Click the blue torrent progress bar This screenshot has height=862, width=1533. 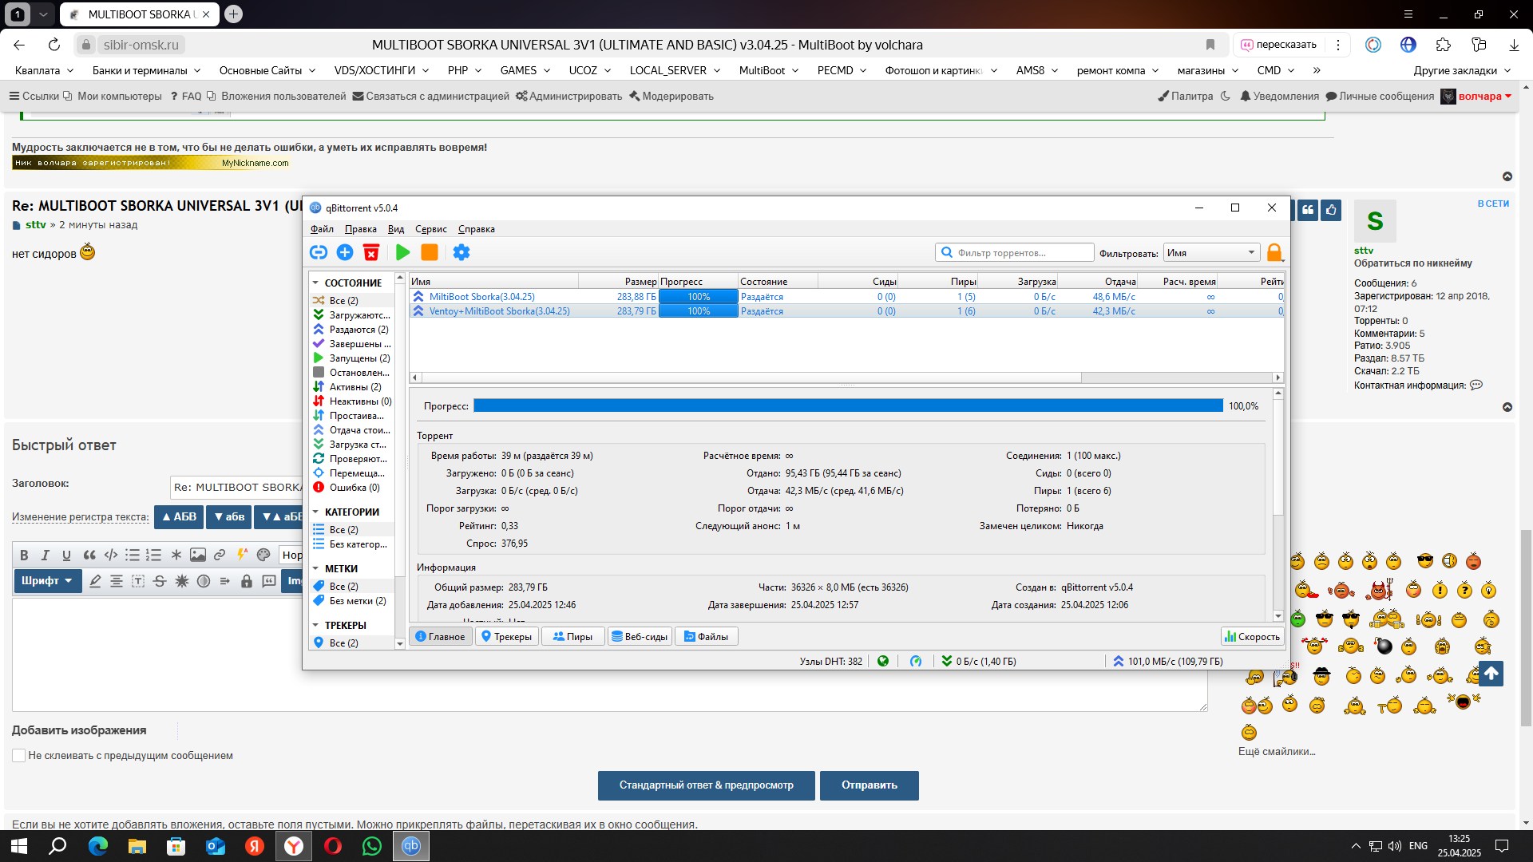[x=847, y=405]
